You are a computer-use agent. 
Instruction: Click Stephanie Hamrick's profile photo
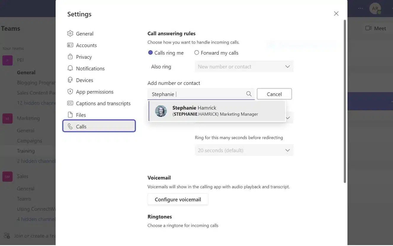(x=161, y=111)
